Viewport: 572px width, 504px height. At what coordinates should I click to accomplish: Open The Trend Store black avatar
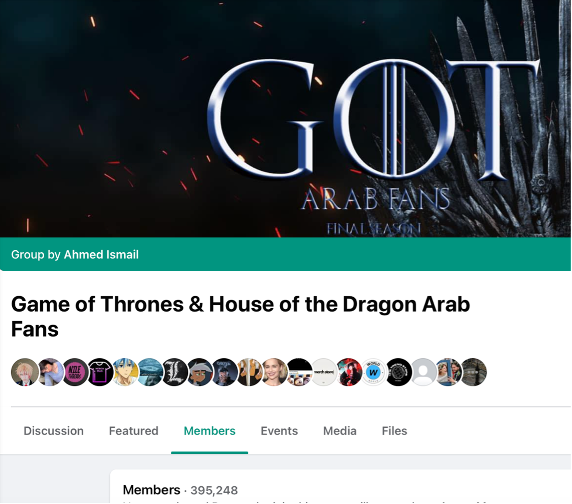click(398, 372)
